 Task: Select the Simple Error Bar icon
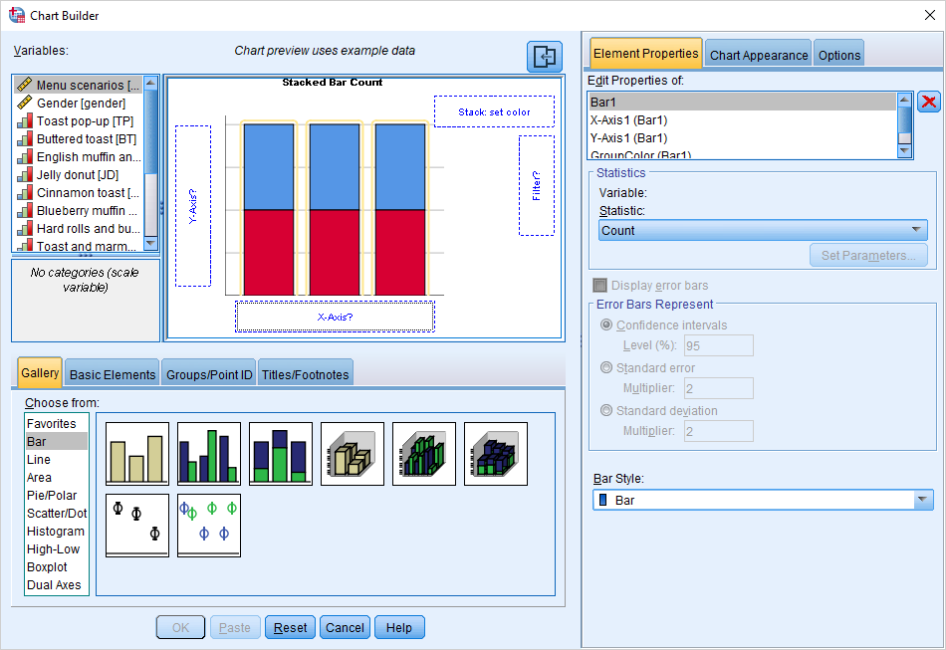pos(137,525)
